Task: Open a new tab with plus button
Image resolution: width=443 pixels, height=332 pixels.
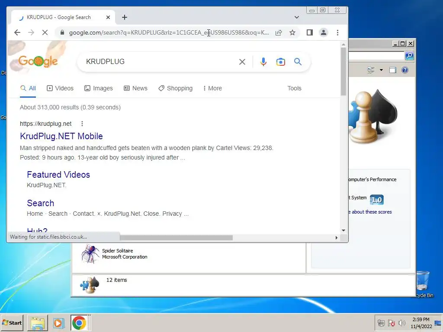Action: coord(125,17)
